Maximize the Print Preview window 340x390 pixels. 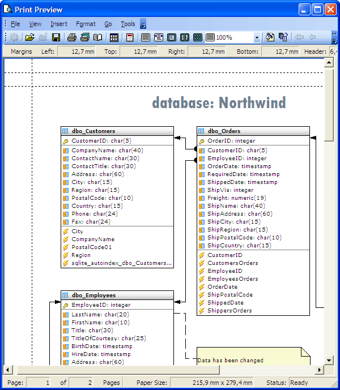317,10
